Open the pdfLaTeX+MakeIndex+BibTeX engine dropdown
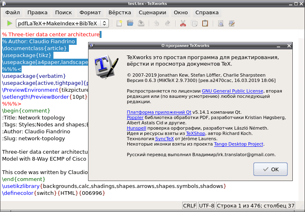This screenshot has height=212, width=305. click(x=62, y=24)
